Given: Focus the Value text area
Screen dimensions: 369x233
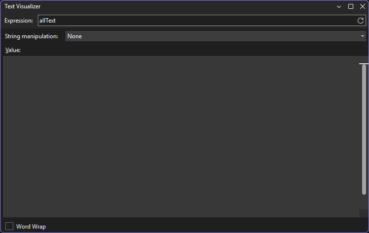Looking at the screenshot, I should pyautogui.click(x=181, y=136).
